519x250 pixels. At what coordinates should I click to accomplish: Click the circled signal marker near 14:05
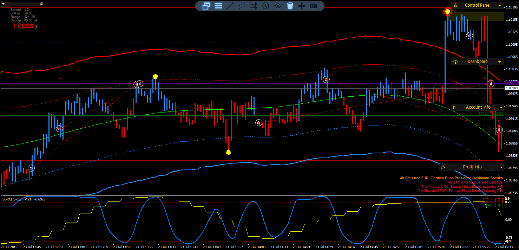click(259, 123)
